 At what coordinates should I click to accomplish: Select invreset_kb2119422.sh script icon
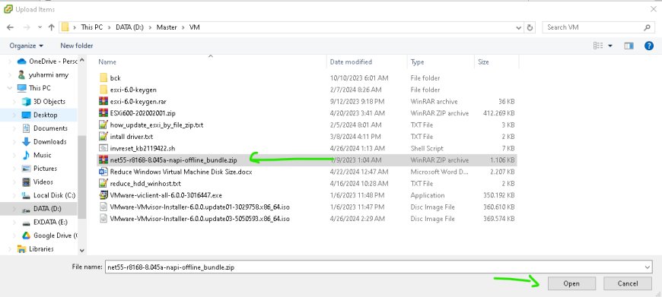pyautogui.click(x=103, y=148)
